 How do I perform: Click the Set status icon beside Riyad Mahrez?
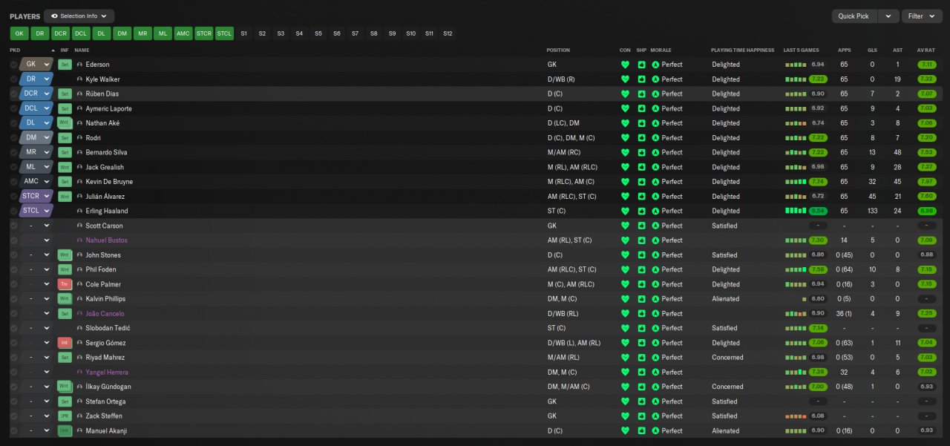tap(65, 358)
